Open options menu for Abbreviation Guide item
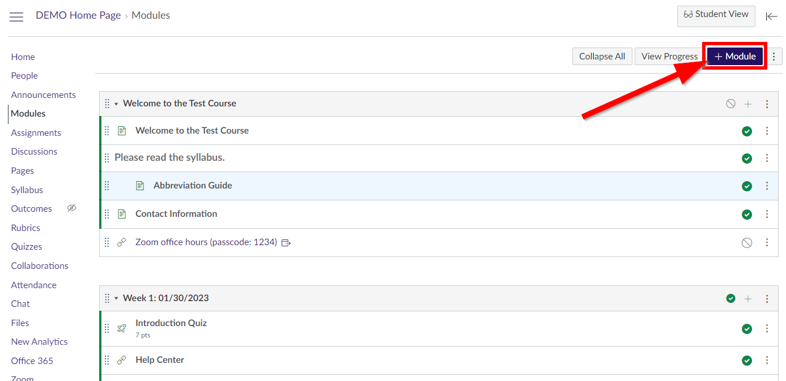 [x=767, y=186]
